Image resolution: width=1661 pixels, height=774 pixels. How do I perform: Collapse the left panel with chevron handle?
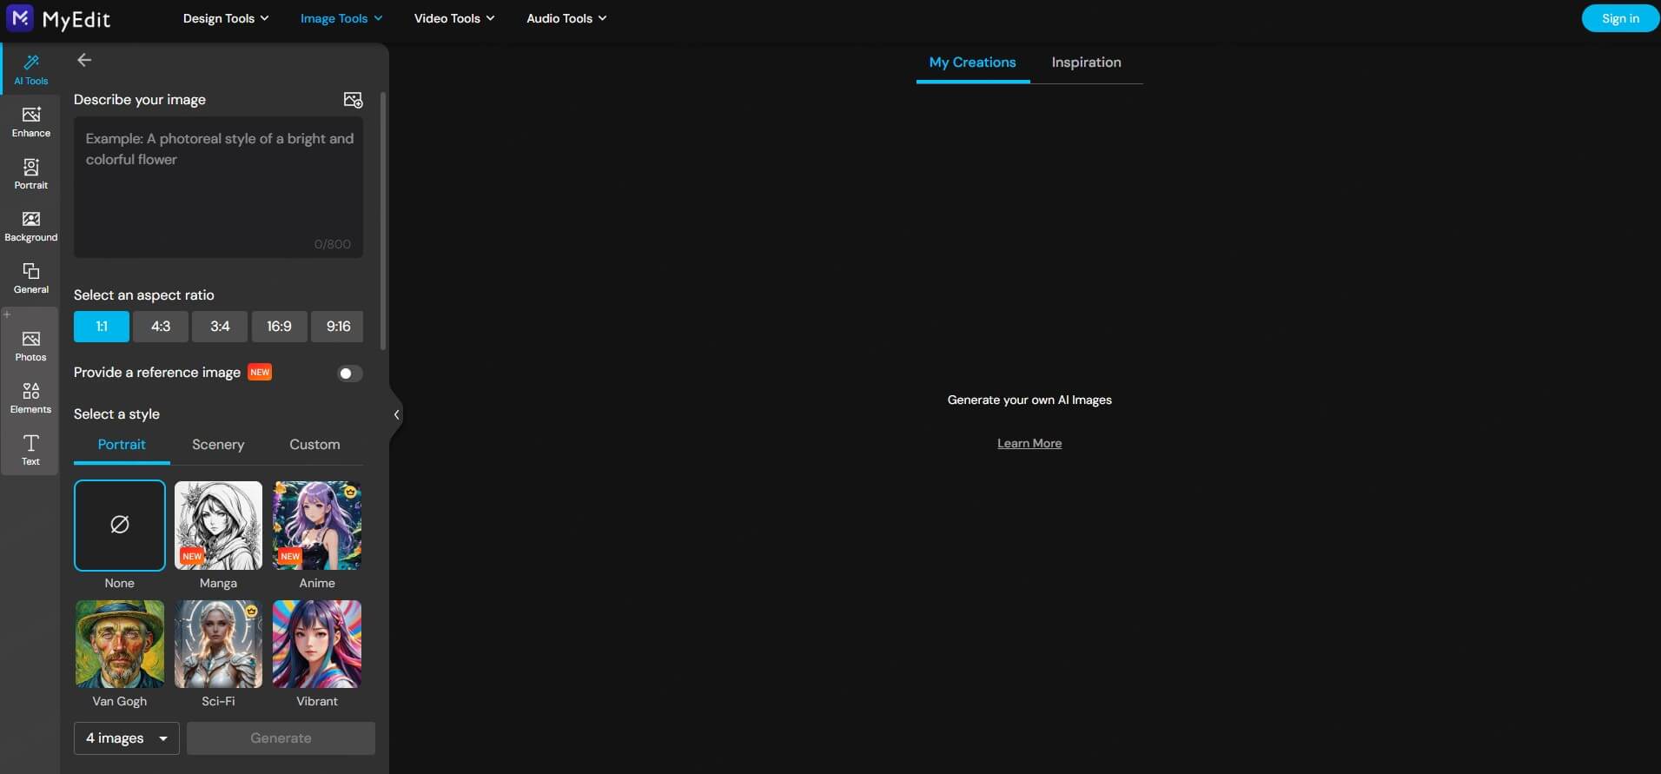point(396,414)
